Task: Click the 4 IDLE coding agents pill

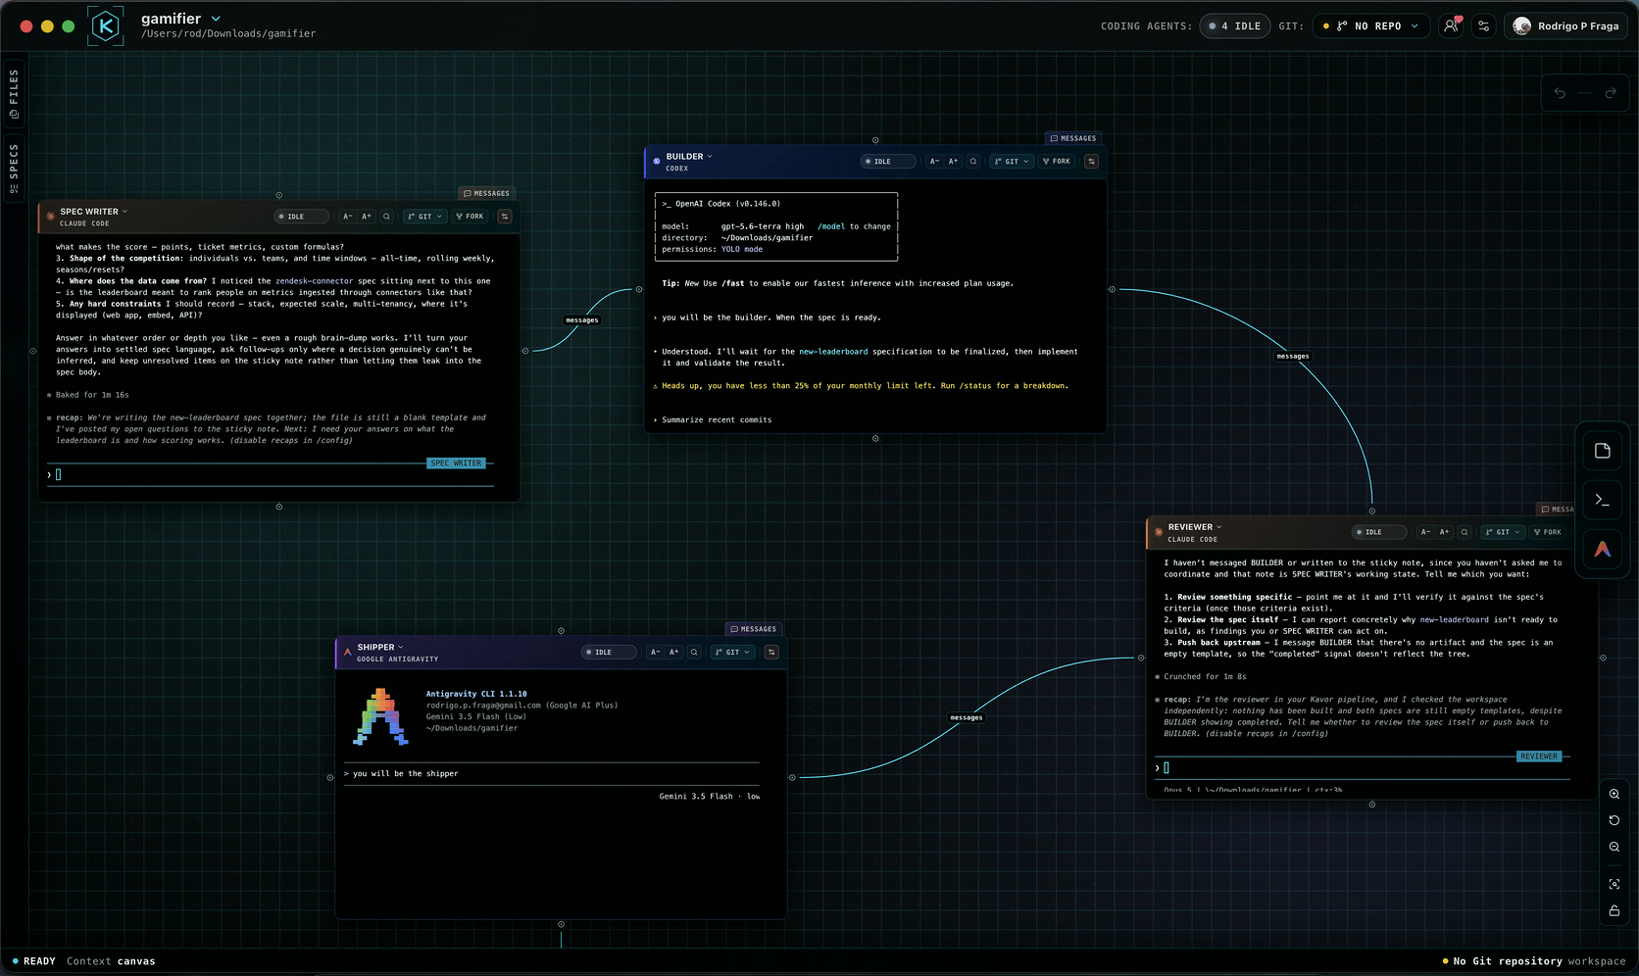Action: point(1235,26)
